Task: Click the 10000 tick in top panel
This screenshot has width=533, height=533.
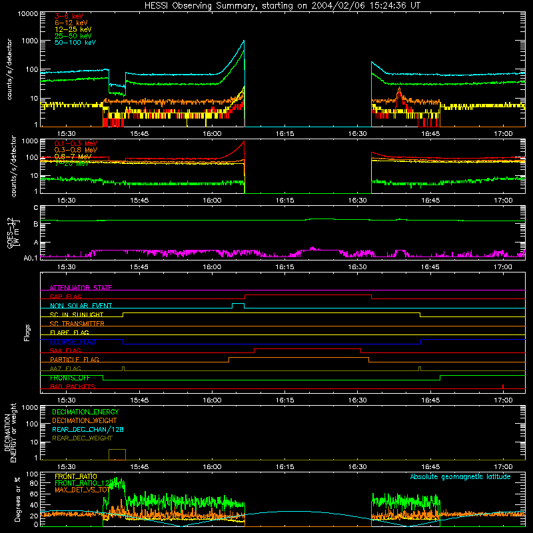Action: coord(28,13)
